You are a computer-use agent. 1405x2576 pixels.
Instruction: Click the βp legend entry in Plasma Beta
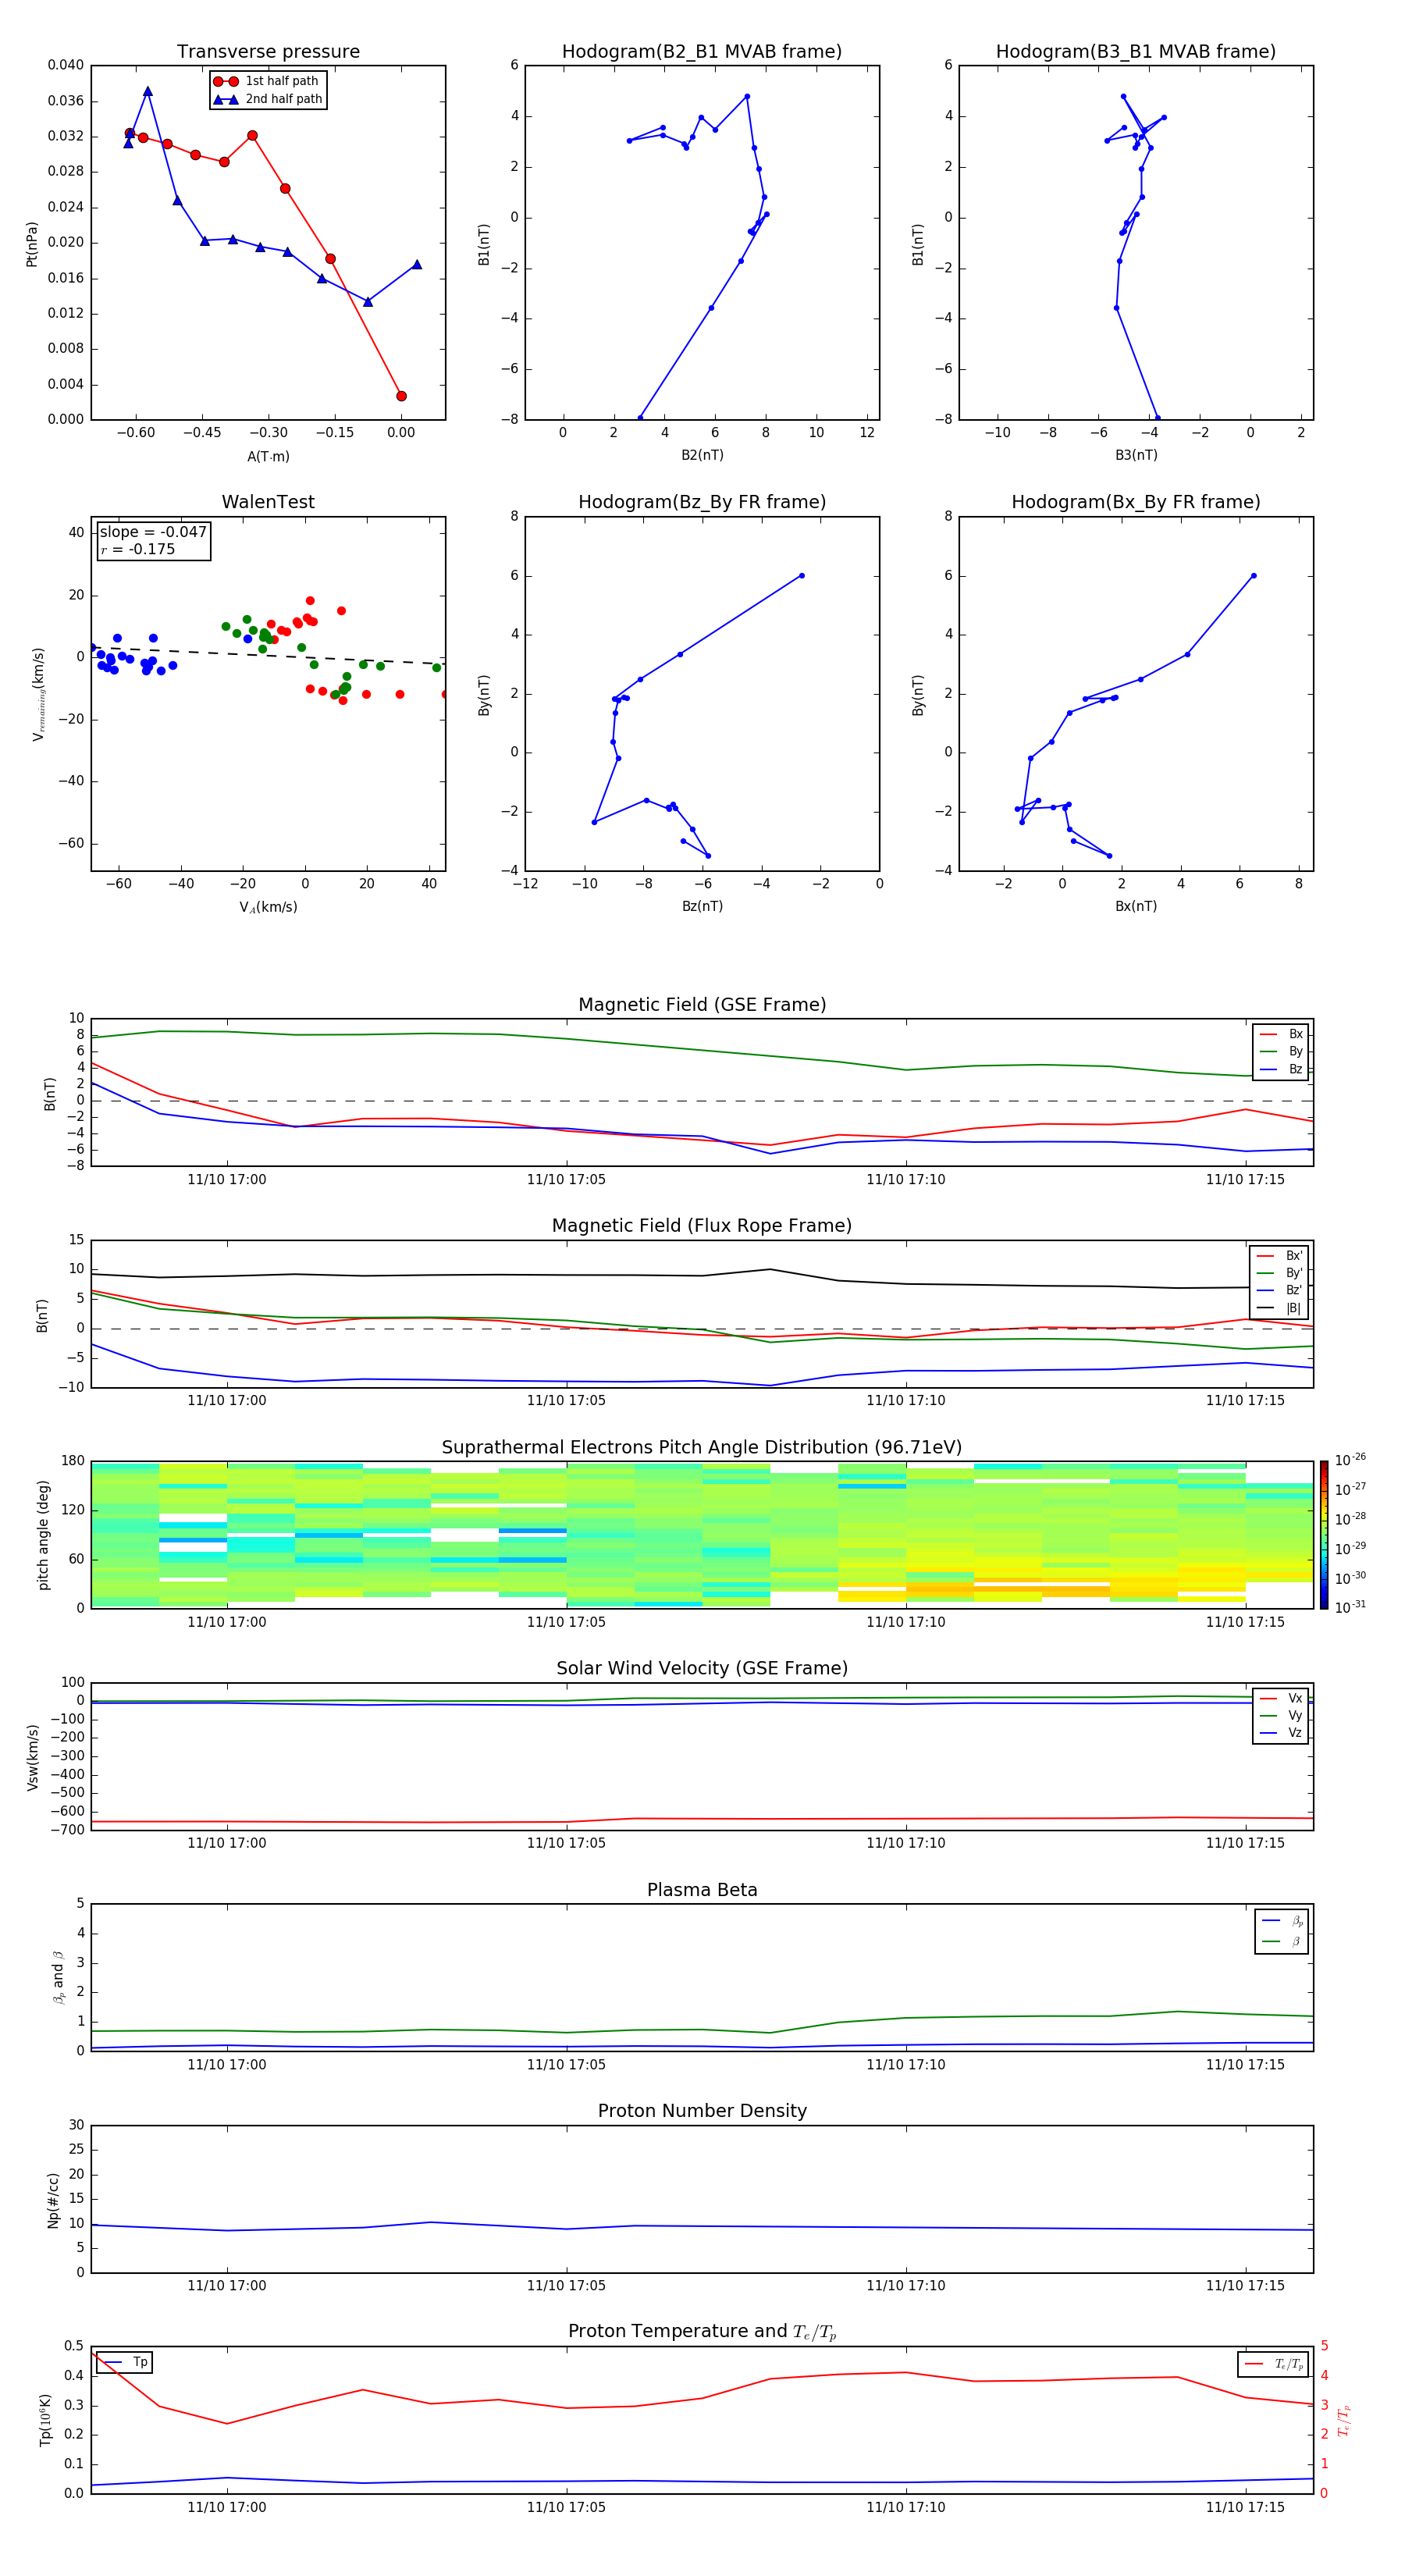pos(1282,1921)
